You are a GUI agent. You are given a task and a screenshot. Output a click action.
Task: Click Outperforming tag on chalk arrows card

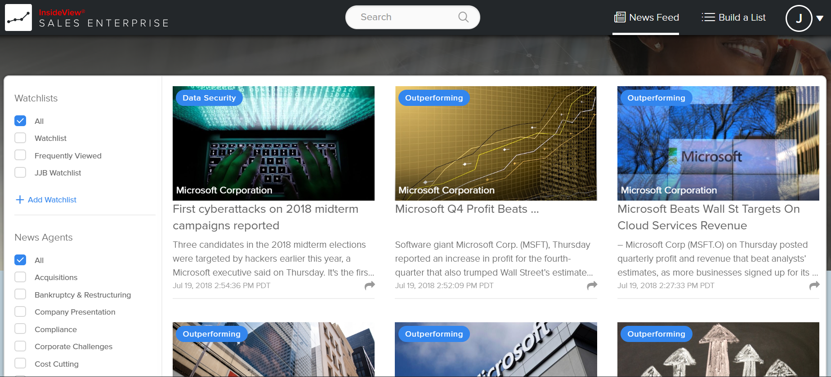(x=656, y=334)
